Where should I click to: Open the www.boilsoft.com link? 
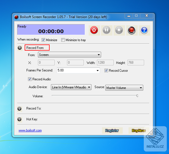[x=30, y=130]
